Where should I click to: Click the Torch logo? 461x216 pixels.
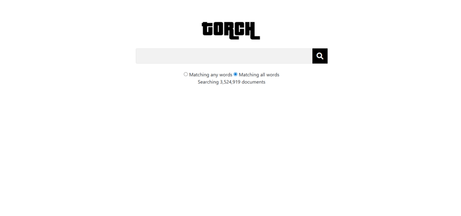coord(231,31)
